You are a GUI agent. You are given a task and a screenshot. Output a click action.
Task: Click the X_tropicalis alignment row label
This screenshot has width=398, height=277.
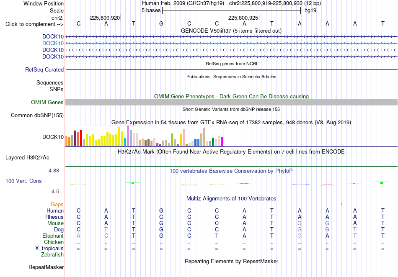49,249
